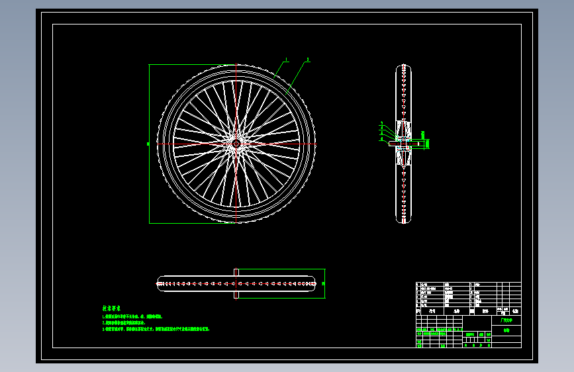Select part callout number 1 above the wheel
The height and width of the screenshot is (372, 574).
tap(286, 60)
